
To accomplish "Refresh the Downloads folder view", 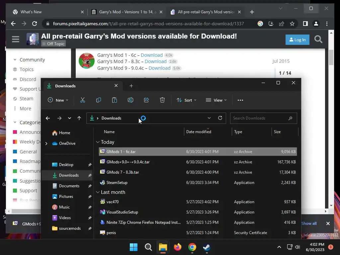I will point(220,118).
